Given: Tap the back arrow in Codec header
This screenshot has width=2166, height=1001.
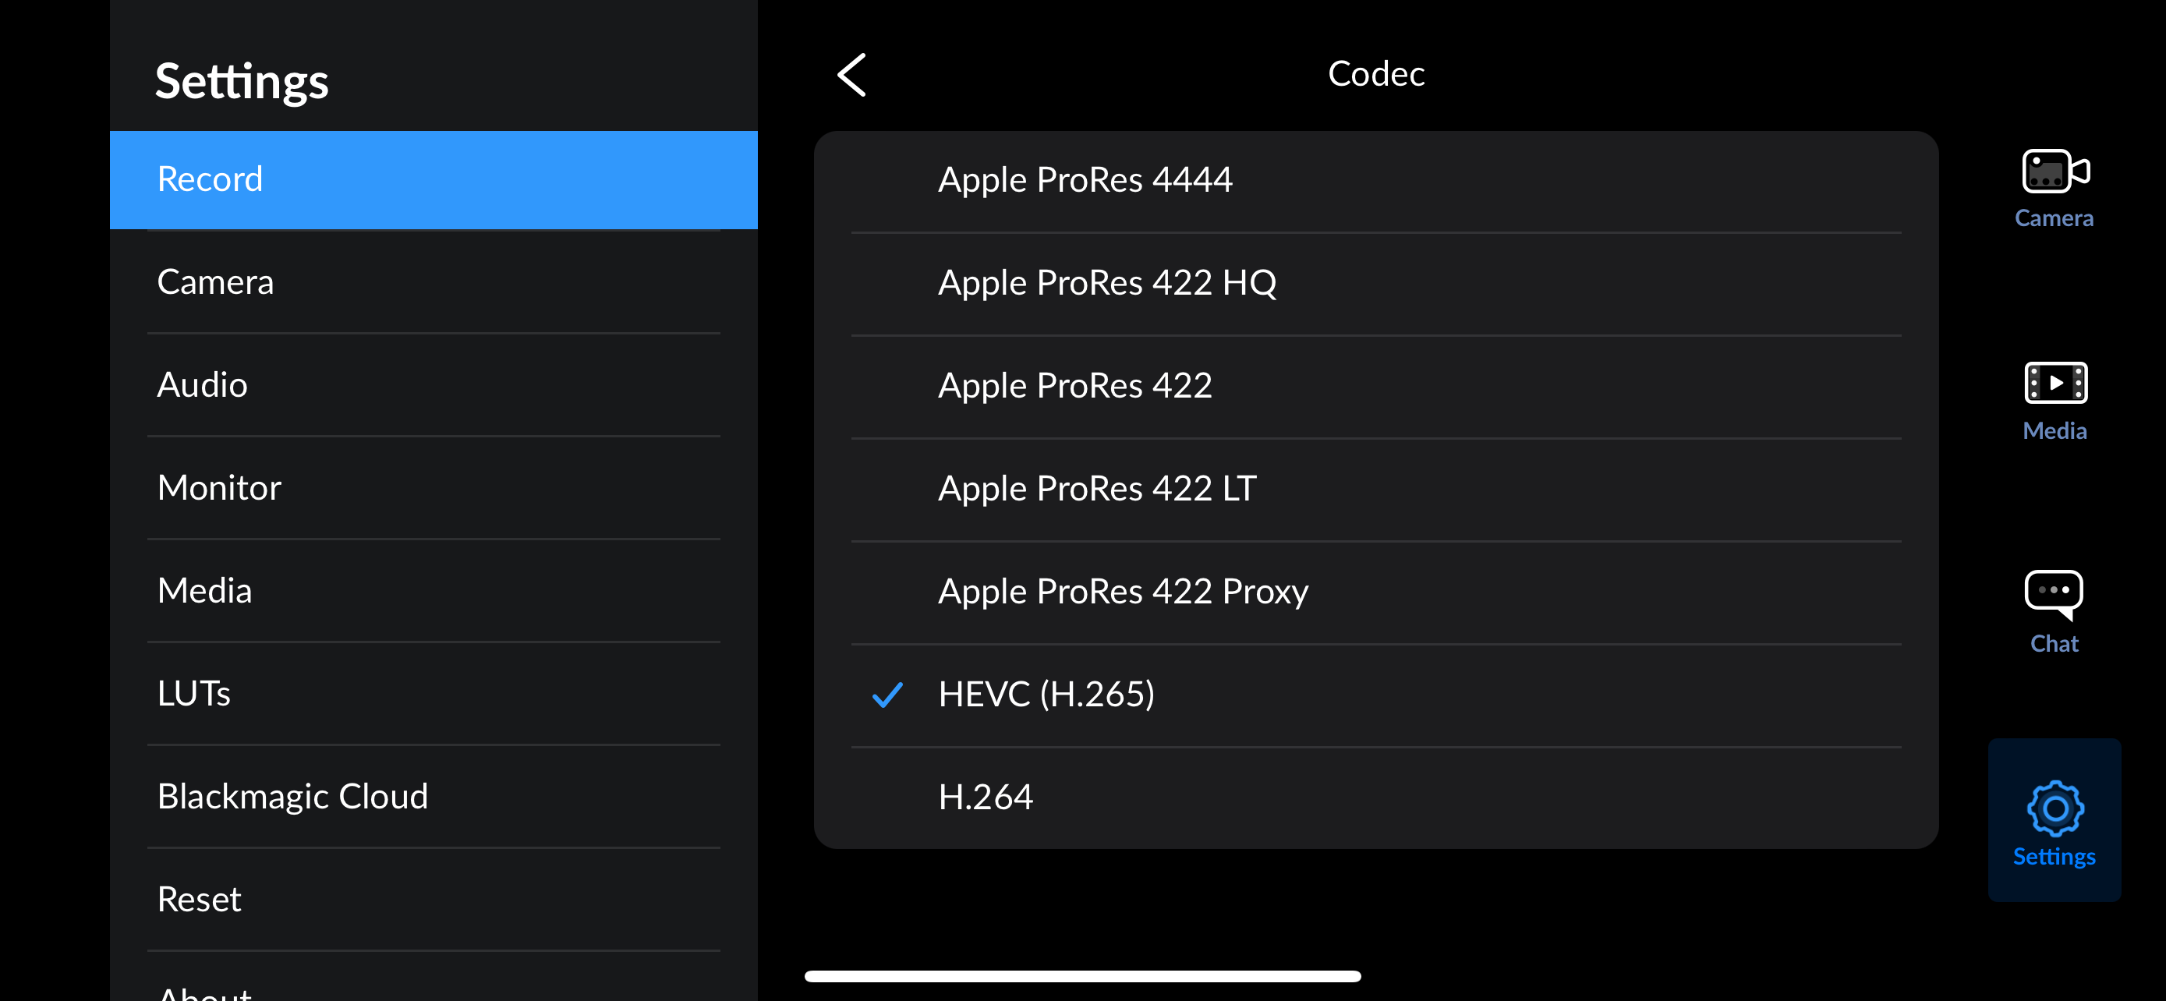Looking at the screenshot, I should 851,76.
